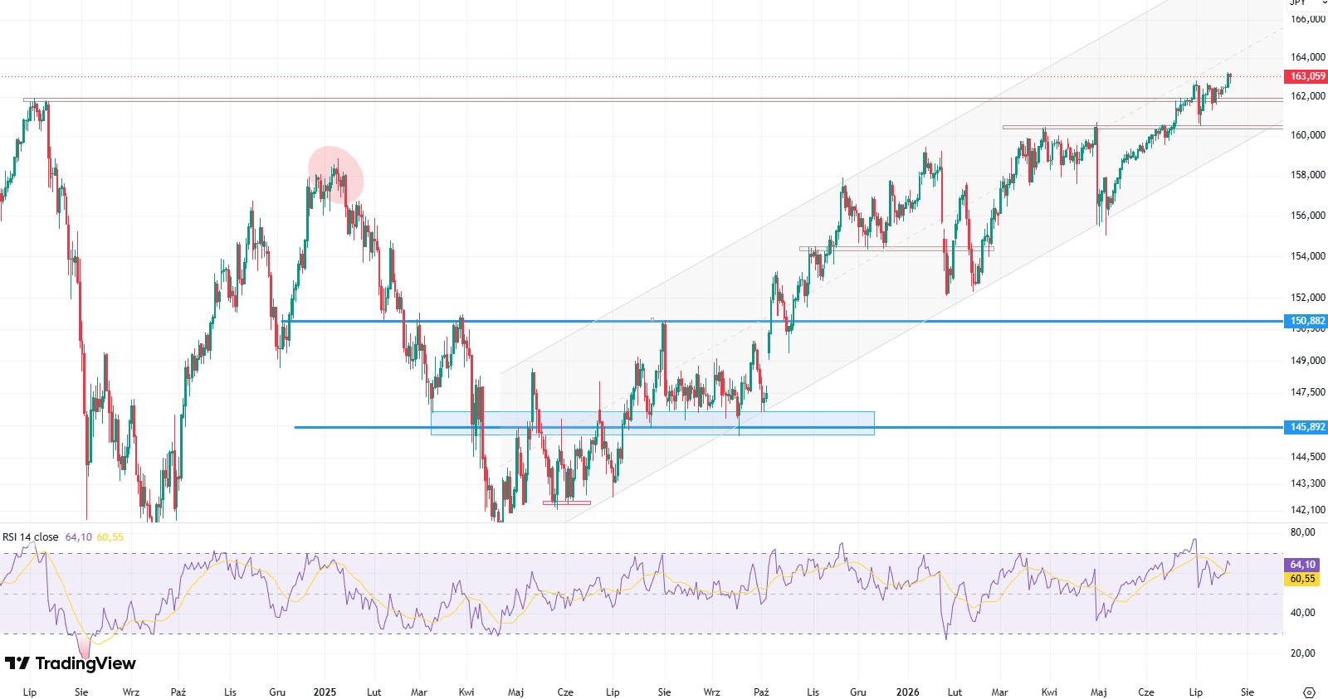Click the purple RSI value in legend

[79, 537]
